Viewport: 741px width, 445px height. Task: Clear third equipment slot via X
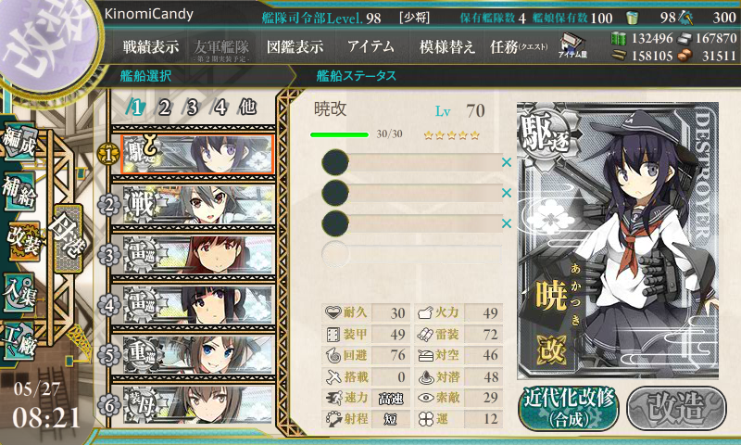pos(506,223)
